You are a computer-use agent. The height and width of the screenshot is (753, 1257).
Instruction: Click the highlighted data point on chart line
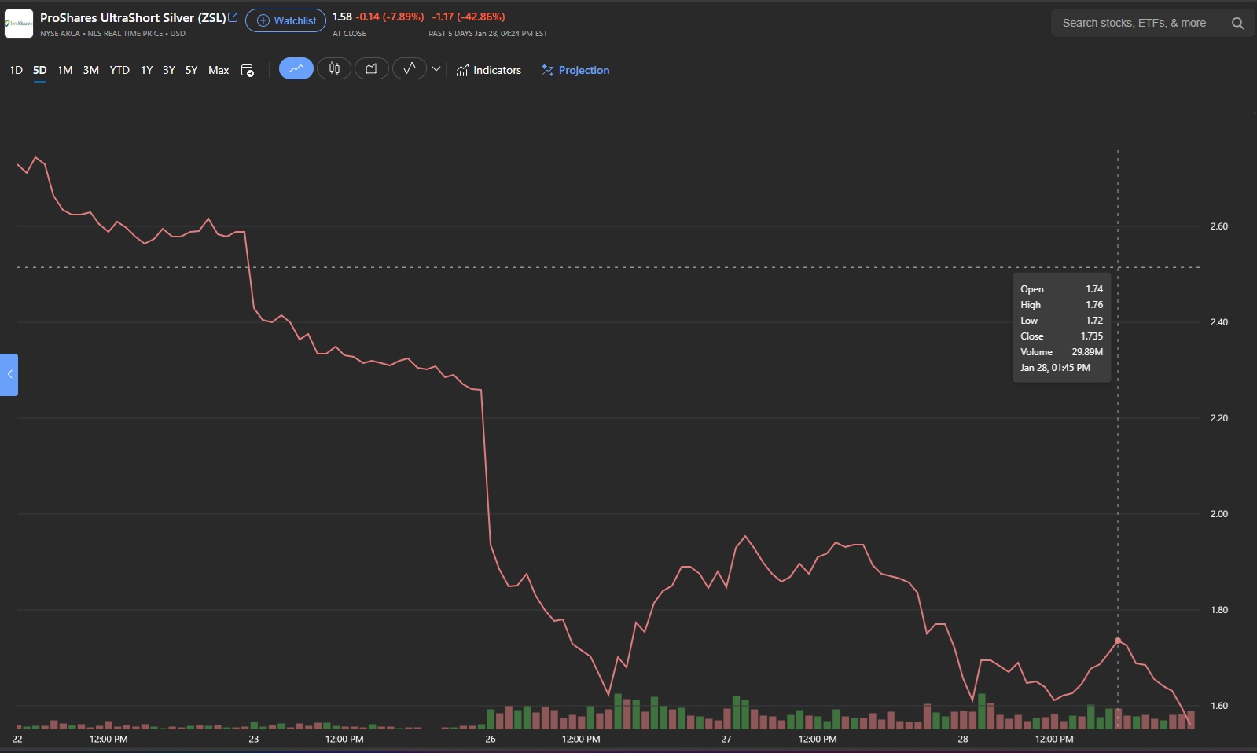[1118, 641]
